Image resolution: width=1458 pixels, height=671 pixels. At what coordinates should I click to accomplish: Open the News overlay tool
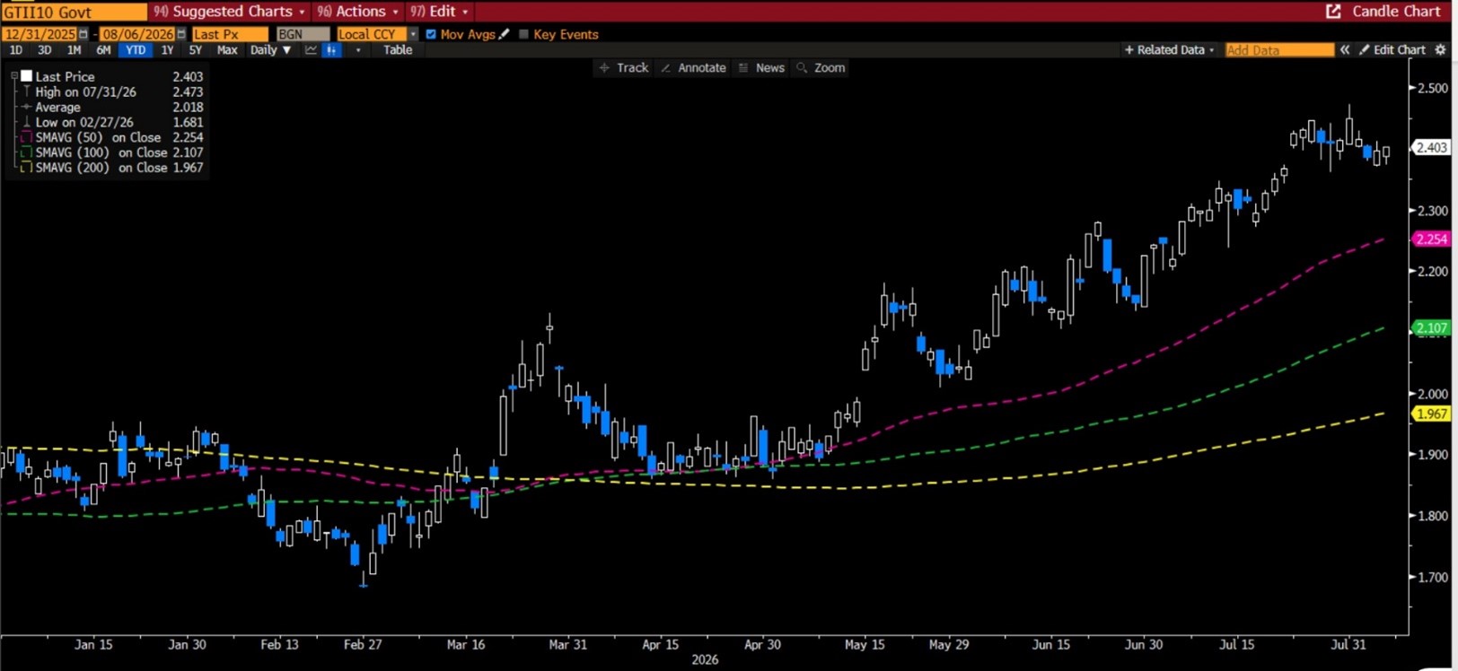tap(761, 67)
